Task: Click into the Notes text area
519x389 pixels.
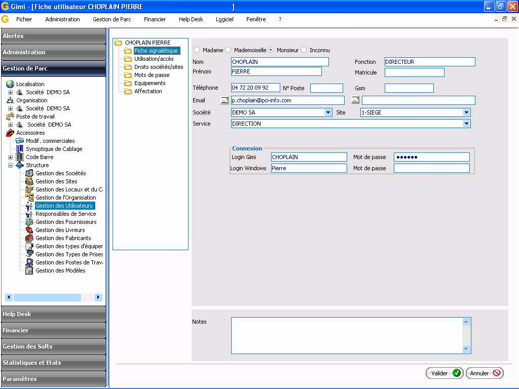Action: pos(347,335)
